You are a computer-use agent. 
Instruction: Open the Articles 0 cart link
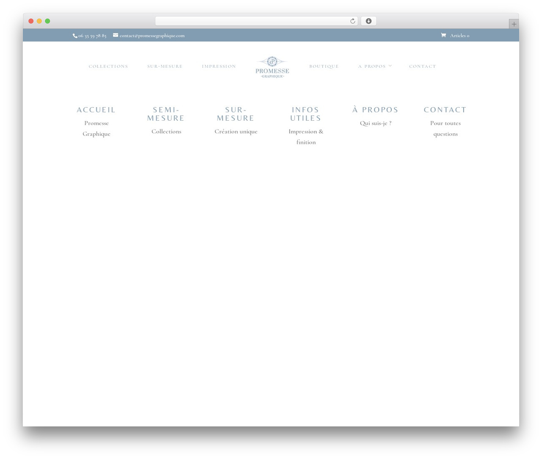click(x=459, y=36)
